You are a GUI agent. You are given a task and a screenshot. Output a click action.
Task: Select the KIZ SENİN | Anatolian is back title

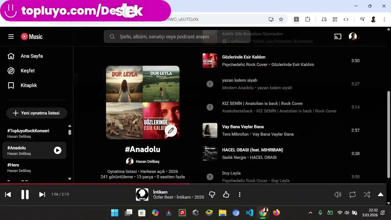262,104
